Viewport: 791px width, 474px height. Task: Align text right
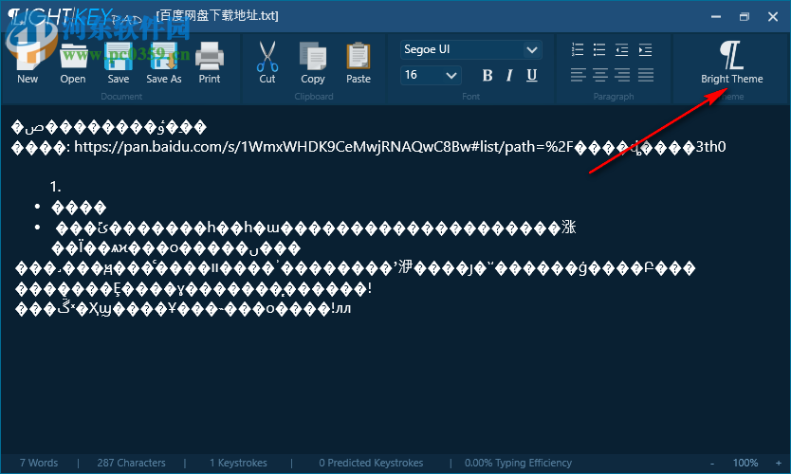click(622, 75)
